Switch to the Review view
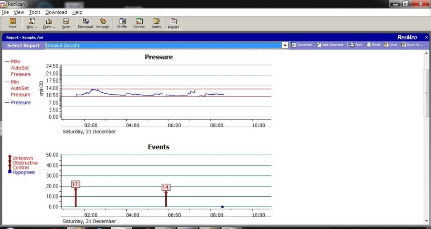431x229 pixels. coord(139,23)
